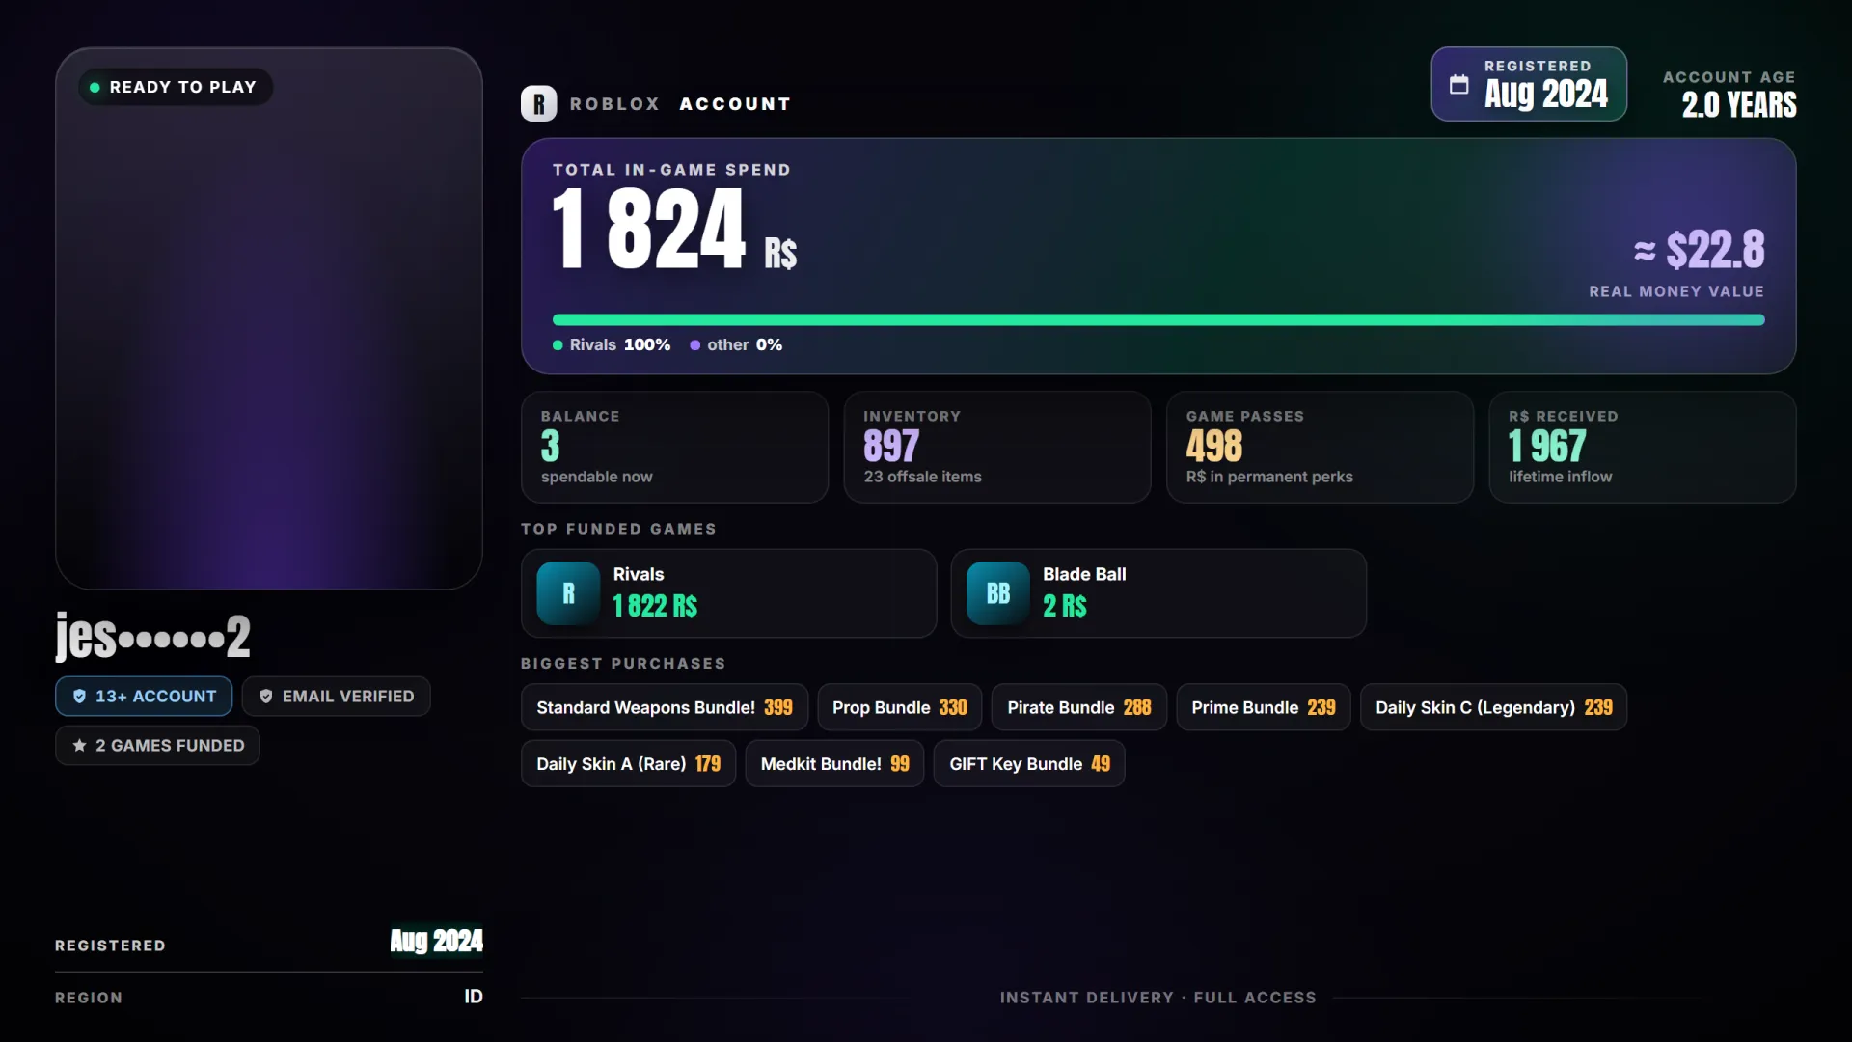Click the 1 824 R$ total spend value
Screen dimensions: 1852x1042
pyautogui.click(x=675, y=229)
